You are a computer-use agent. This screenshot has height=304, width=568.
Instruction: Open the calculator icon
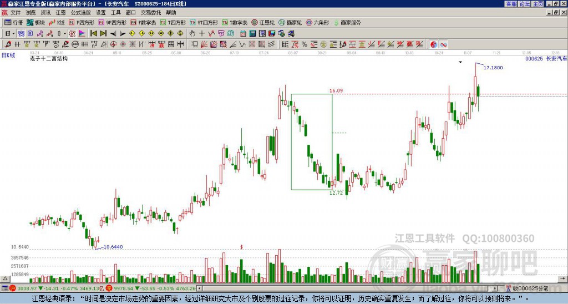[x=252, y=33]
